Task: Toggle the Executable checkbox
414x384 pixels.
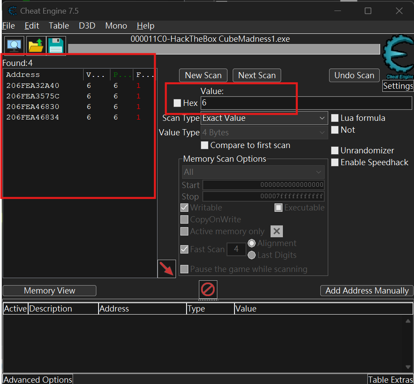Action: [278, 207]
